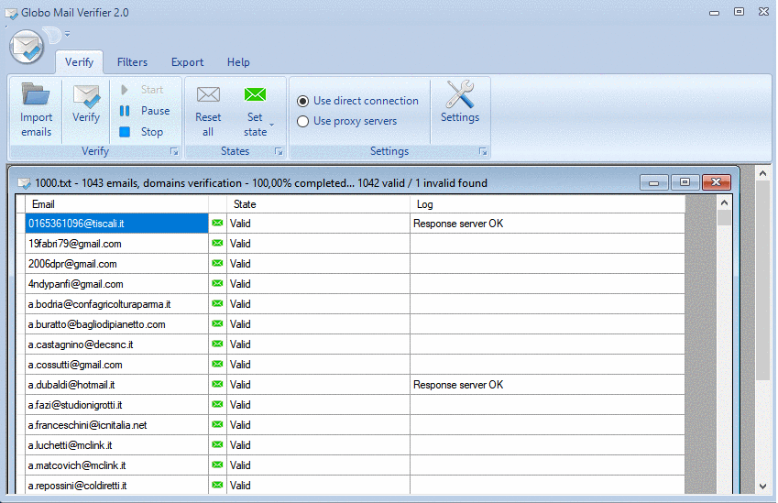778x503 pixels.
Task: Expand the Set state dropdown arrow
Action: click(271, 124)
